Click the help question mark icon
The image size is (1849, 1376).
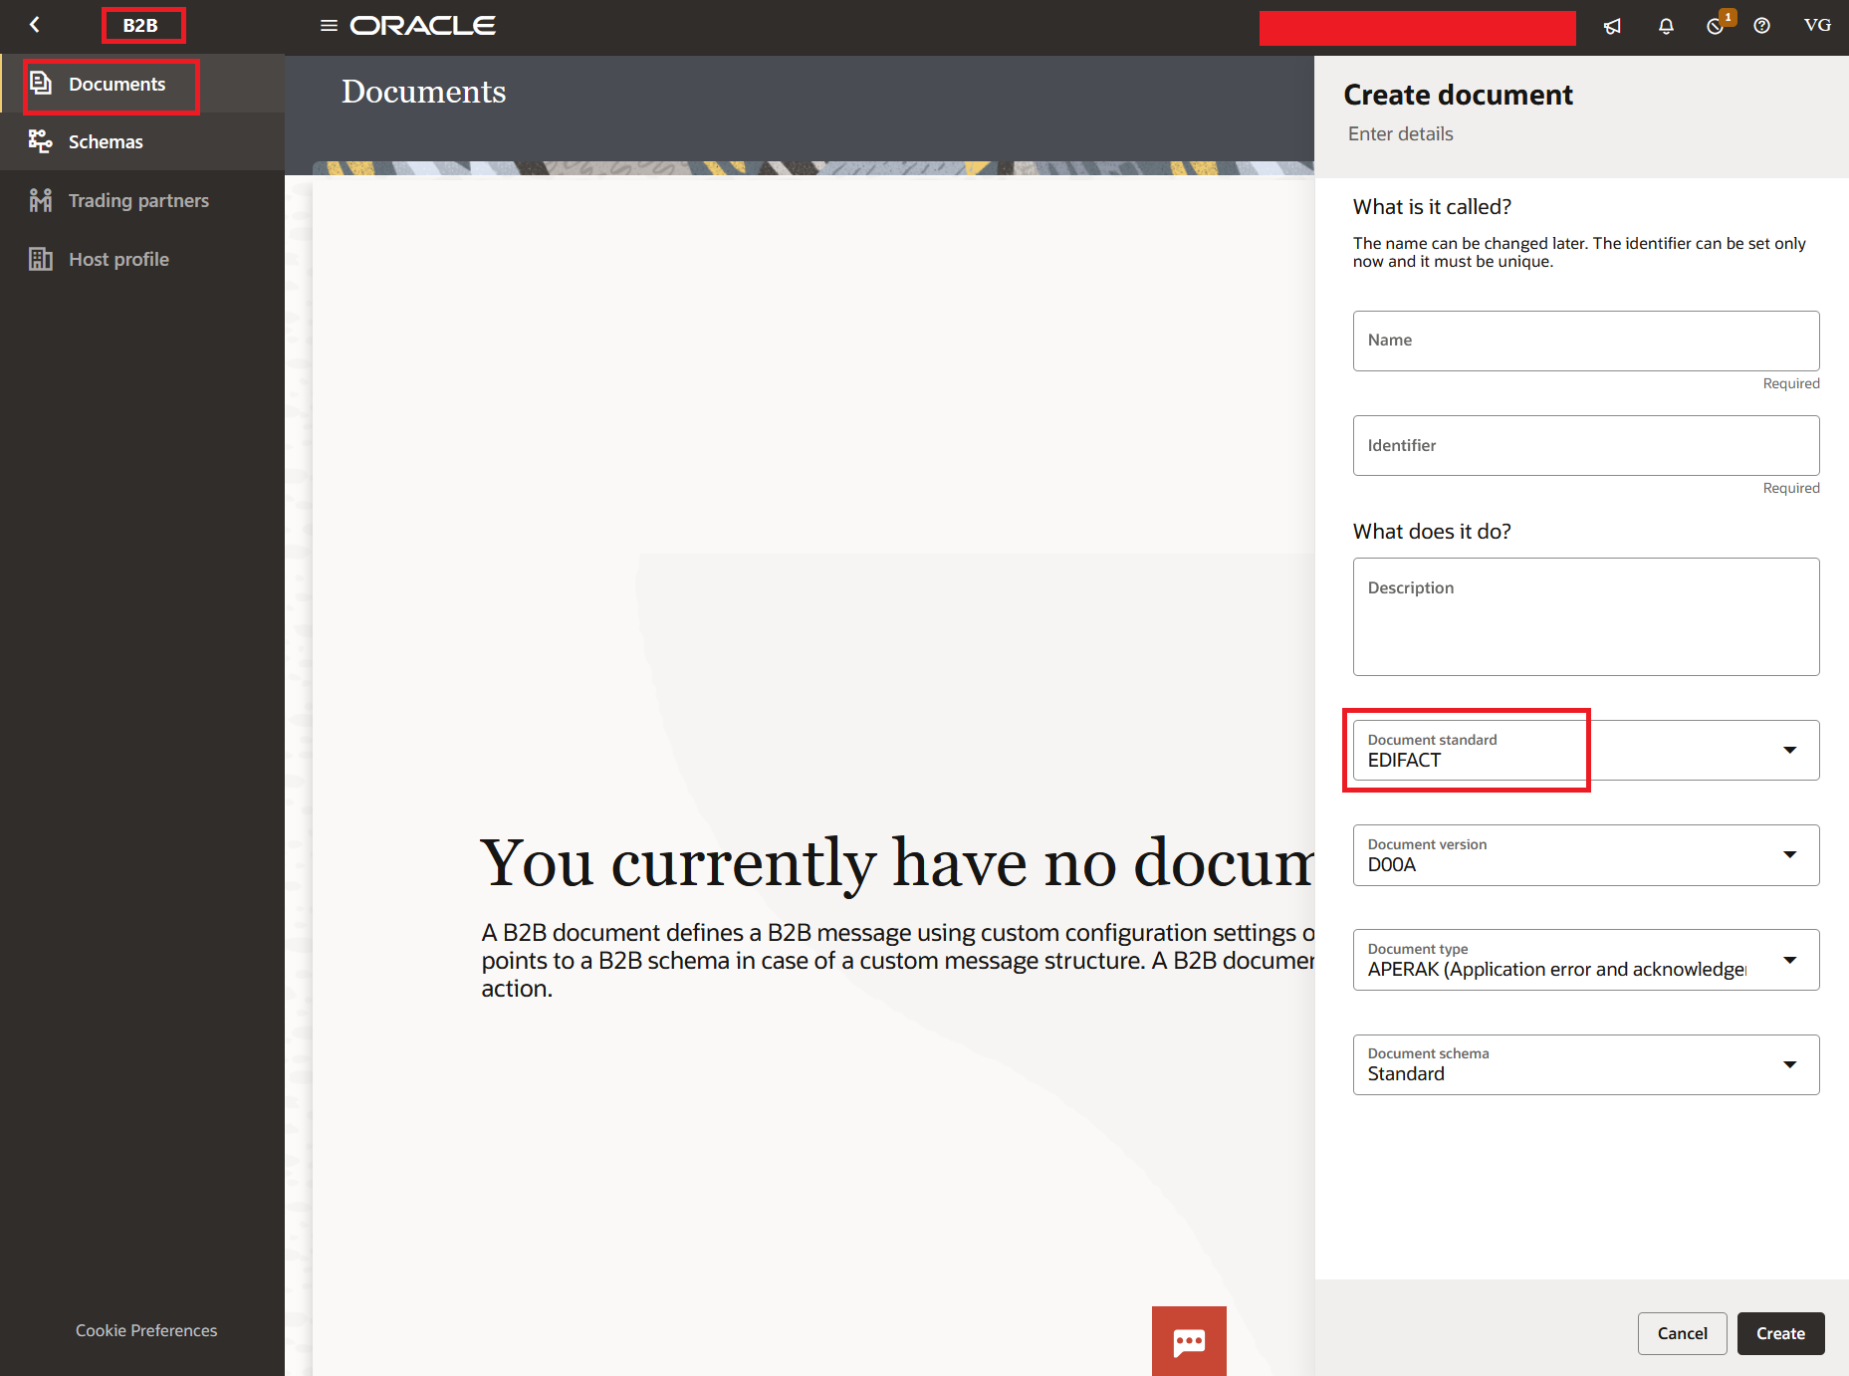(1761, 26)
